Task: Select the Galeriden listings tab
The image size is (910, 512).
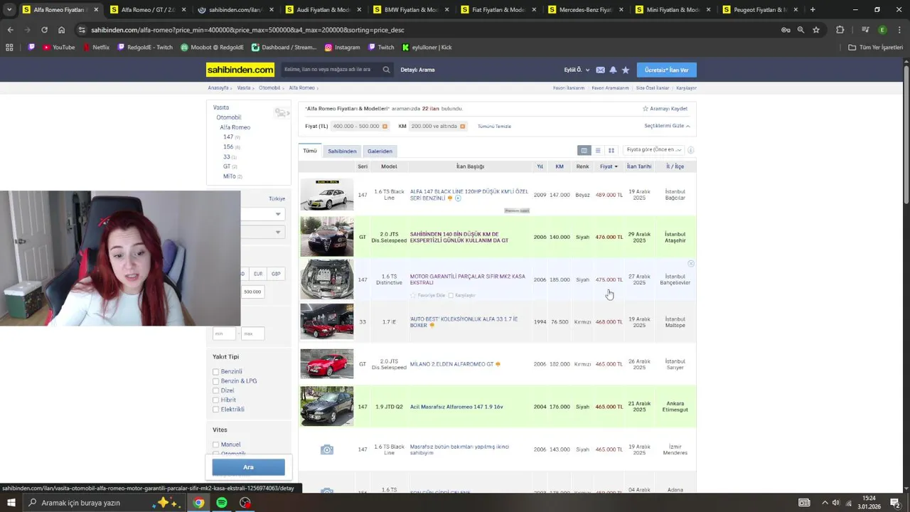Action: click(380, 151)
